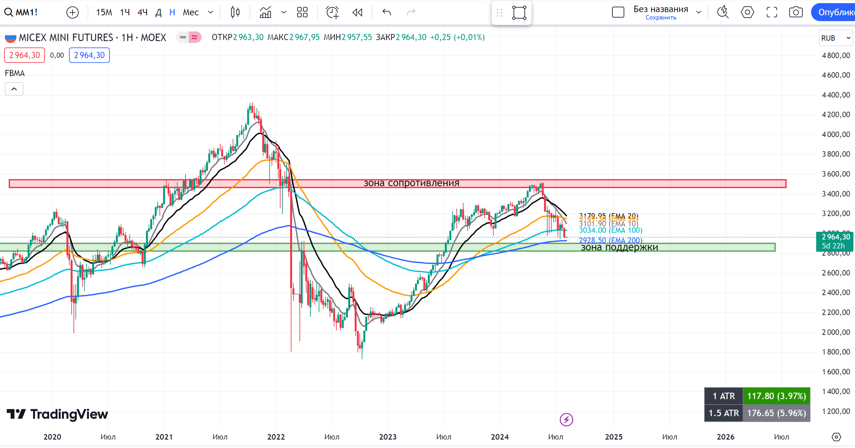
Task: Create an alert with clock icon
Action: 332,12
